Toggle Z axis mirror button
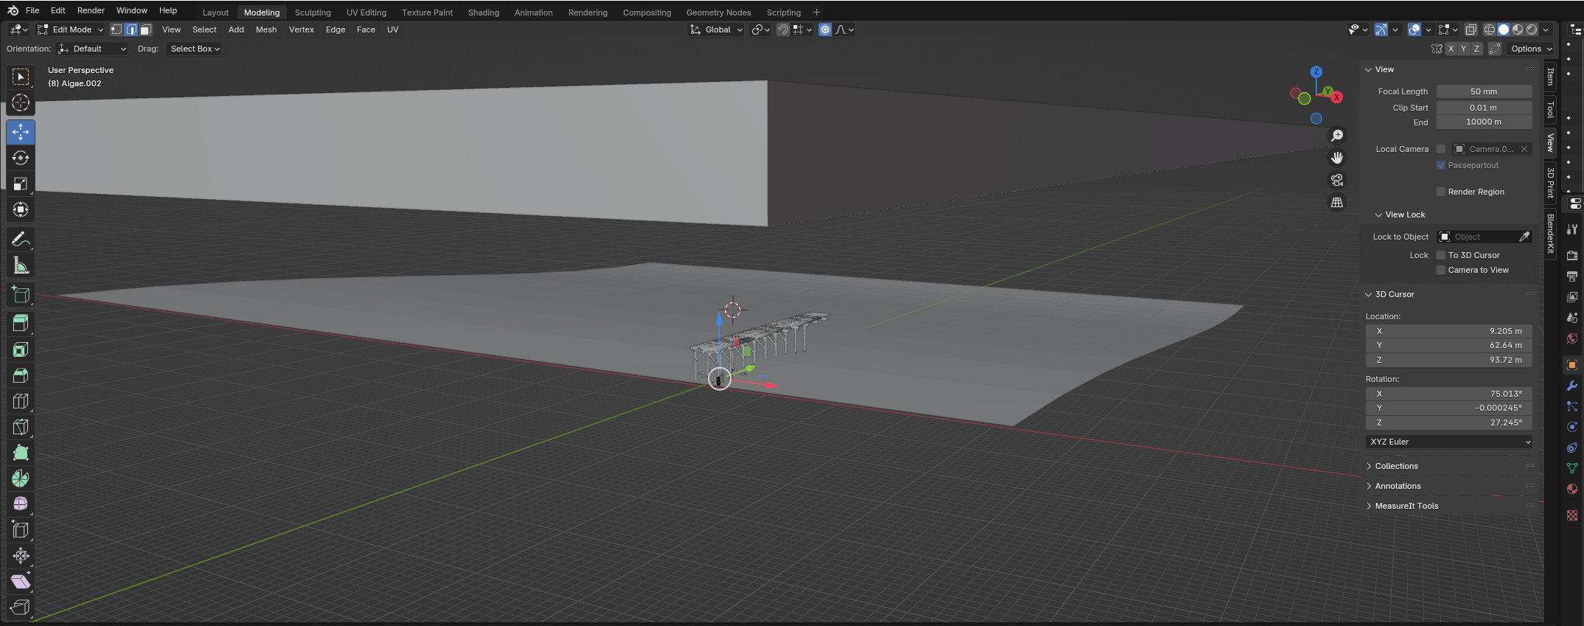Screen dimensions: 1584x626 coord(1476,49)
